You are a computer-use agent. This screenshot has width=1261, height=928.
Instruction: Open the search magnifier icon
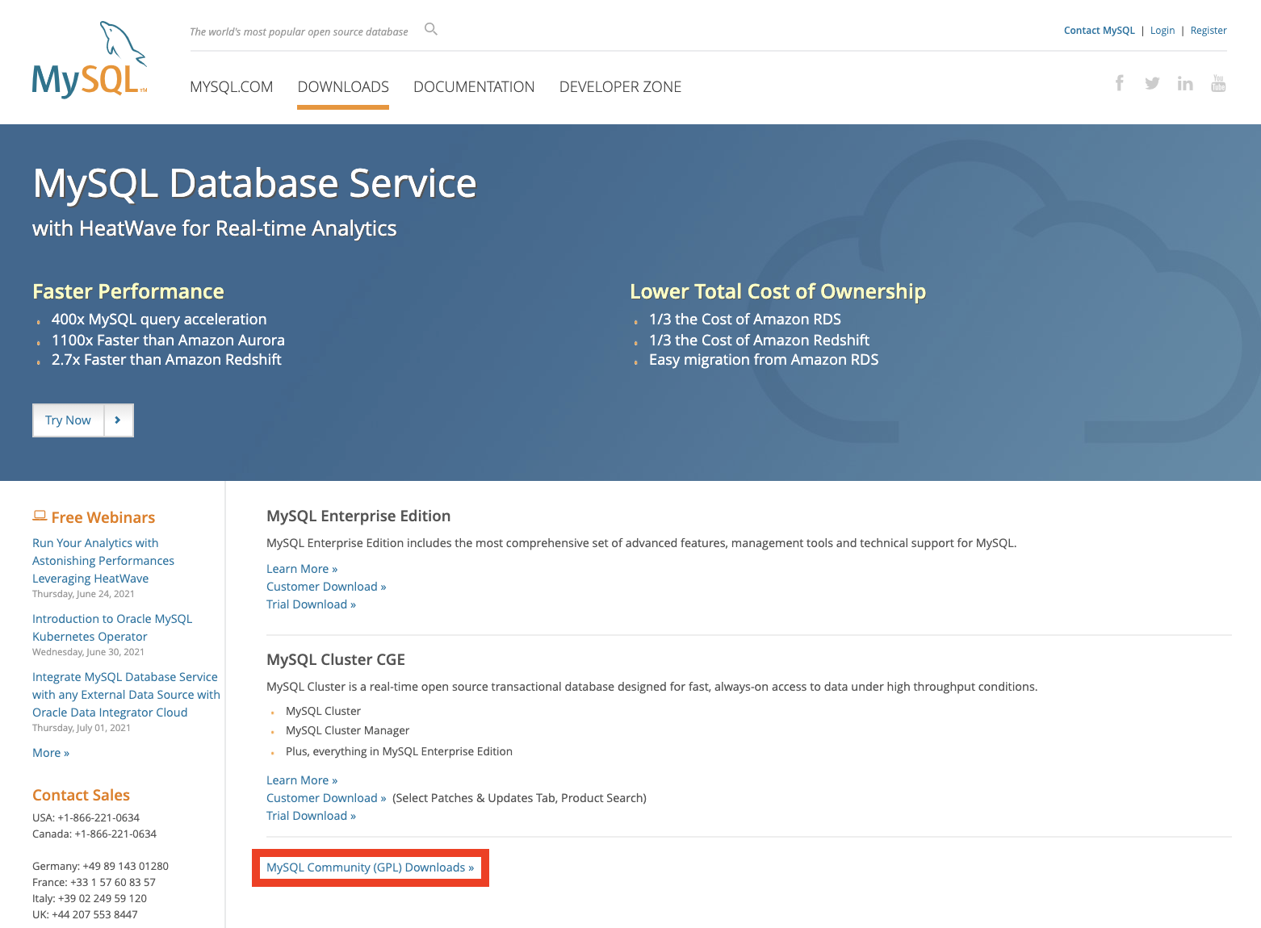431,29
